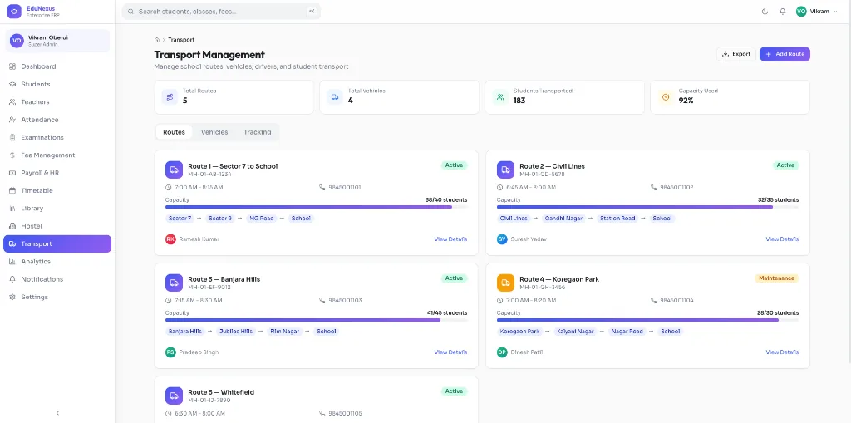Click the VO avatar in top bar
851x423 pixels.
tap(801, 12)
